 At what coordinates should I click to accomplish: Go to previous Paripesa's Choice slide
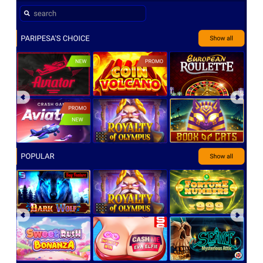coord(23,97)
